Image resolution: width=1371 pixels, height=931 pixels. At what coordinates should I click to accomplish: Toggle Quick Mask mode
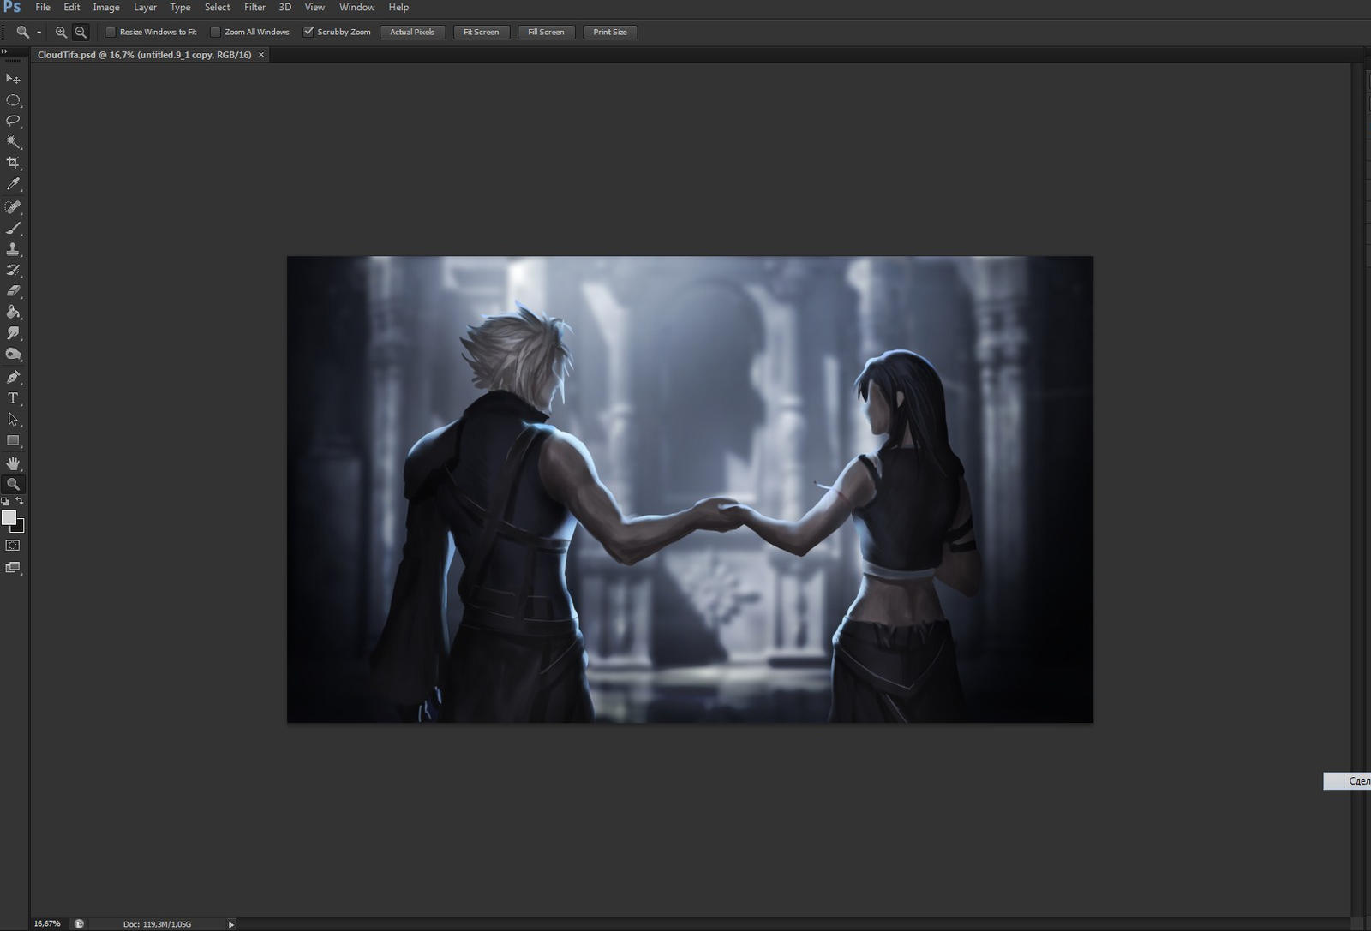click(x=13, y=546)
